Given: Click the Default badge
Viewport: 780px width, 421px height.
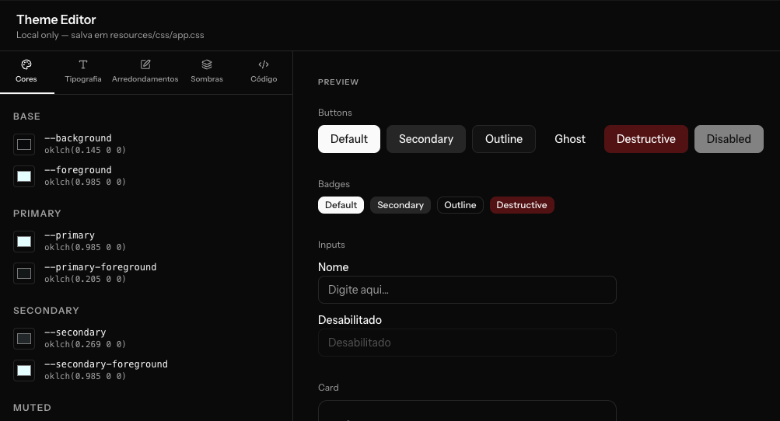Looking at the screenshot, I should pyautogui.click(x=341, y=205).
